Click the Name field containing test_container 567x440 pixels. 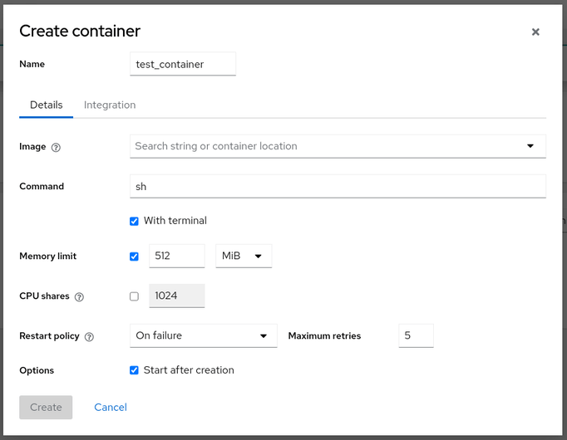point(183,64)
